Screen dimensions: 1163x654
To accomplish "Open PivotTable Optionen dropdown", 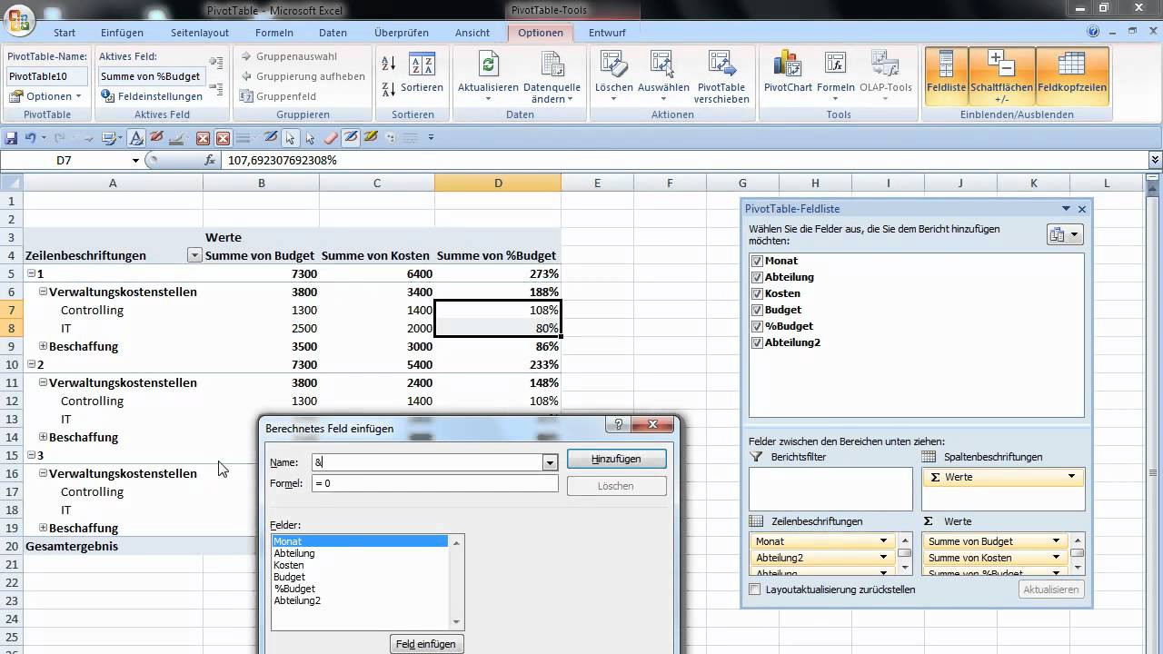I will 48,96.
